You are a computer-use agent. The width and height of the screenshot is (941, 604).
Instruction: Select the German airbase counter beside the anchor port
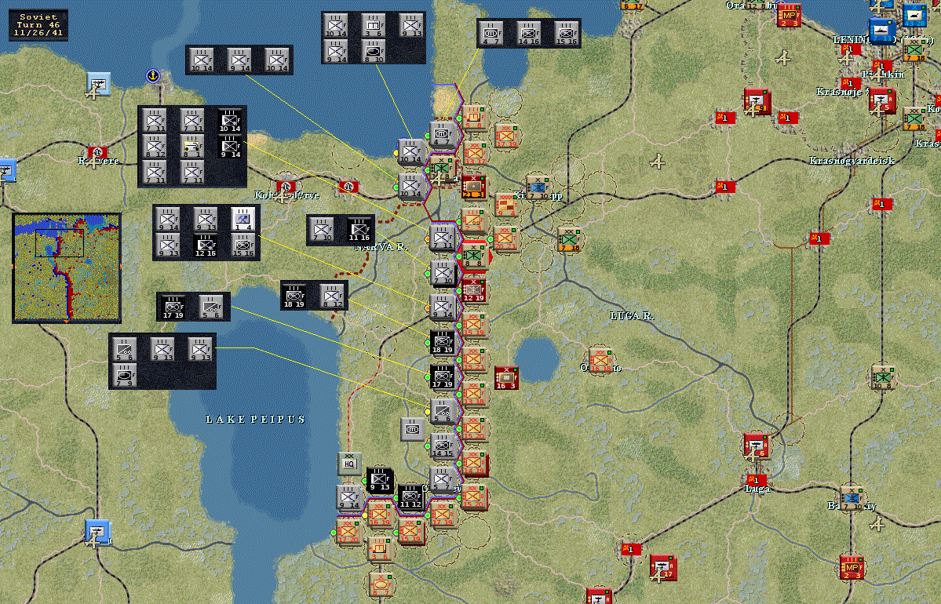(x=98, y=86)
